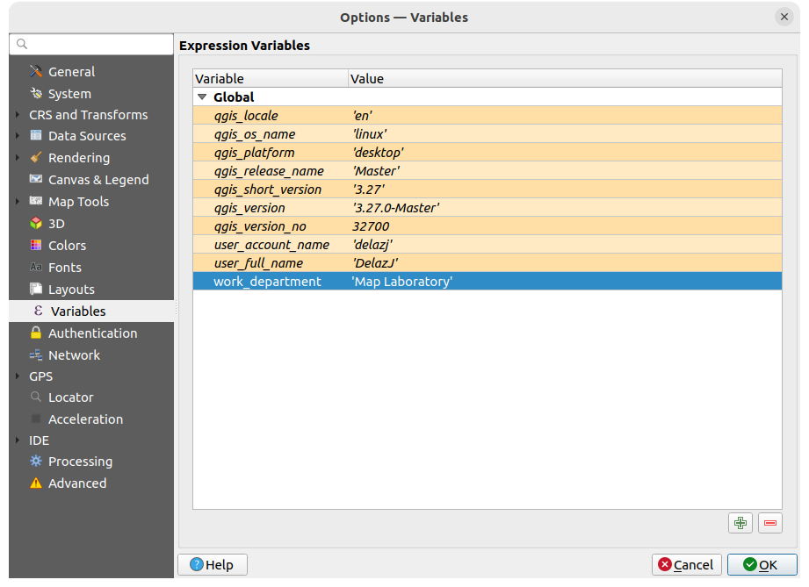The width and height of the screenshot is (809, 587).
Task: Open the Advanced settings page
Action: coord(77,483)
